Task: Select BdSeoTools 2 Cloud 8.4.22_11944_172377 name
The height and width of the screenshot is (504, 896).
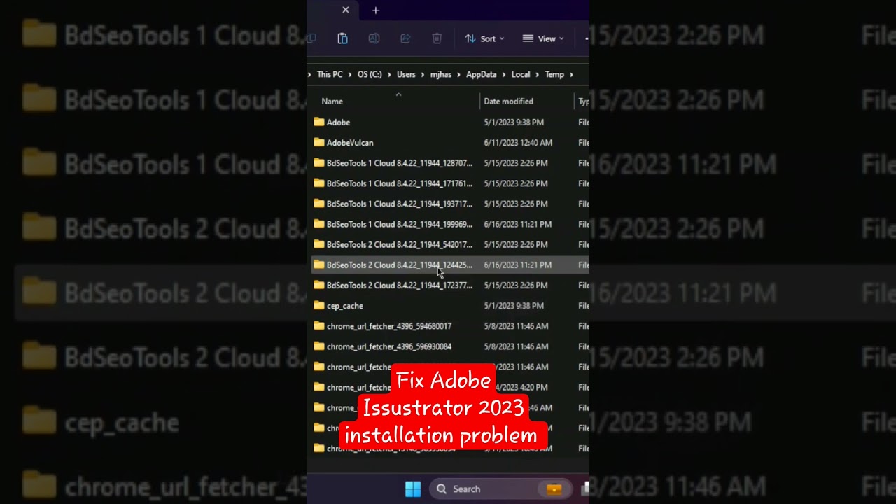Action: 400,285
